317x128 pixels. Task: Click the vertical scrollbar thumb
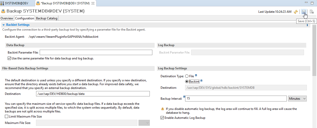pos(314,51)
